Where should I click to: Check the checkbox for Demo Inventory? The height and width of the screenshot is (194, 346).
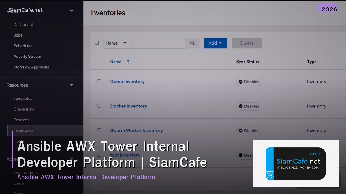click(x=99, y=82)
